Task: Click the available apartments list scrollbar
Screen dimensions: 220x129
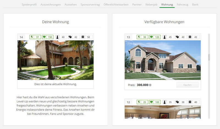Action: pos(209,57)
